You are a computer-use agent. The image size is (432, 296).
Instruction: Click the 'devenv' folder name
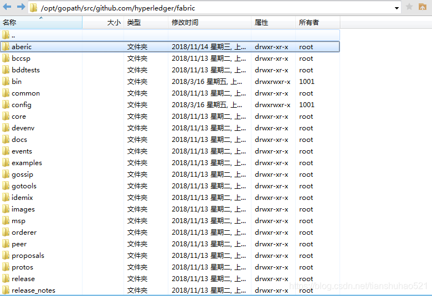23,128
